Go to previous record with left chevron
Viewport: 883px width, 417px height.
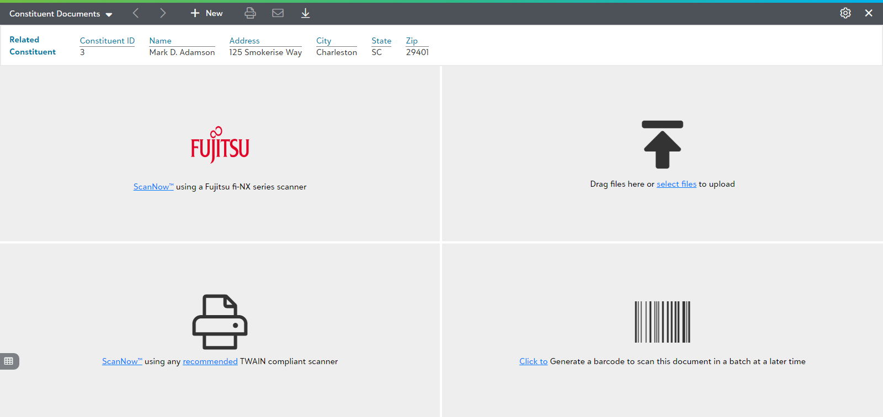tap(136, 13)
